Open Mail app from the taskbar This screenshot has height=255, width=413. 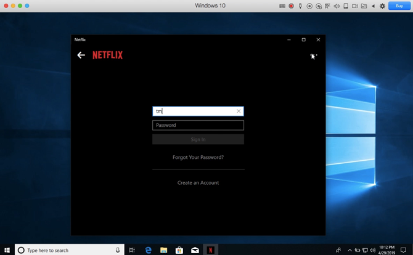pyautogui.click(x=195, y=250)
